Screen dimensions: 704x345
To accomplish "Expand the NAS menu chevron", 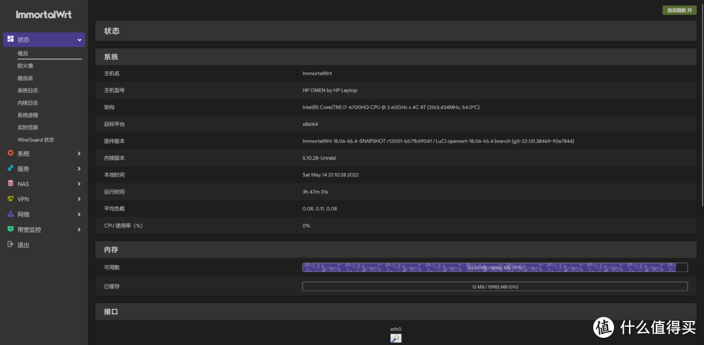I will click(79, 184).
